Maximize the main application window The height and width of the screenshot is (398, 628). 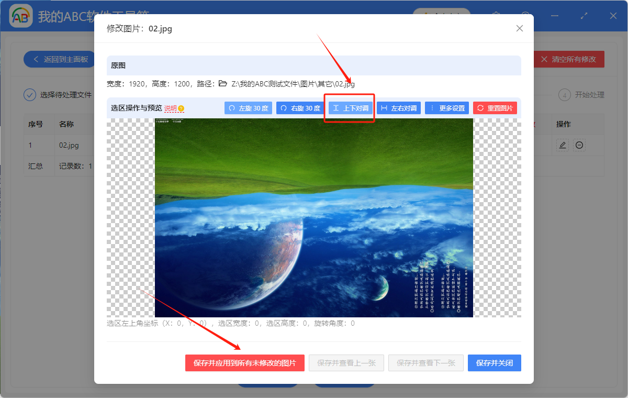click(584, 16)
